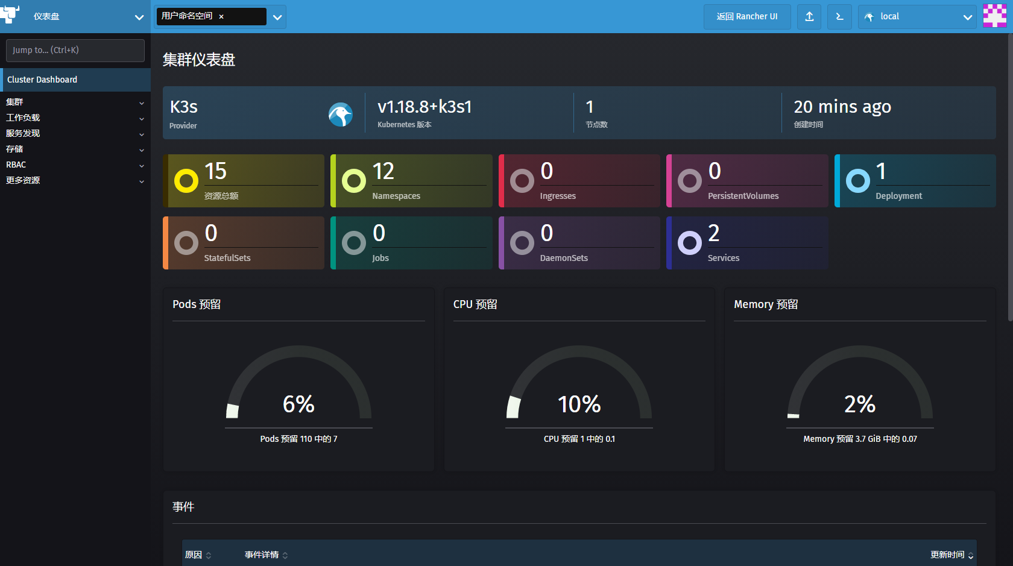Click the PersistentVolumes circle icon

(690, 181)
